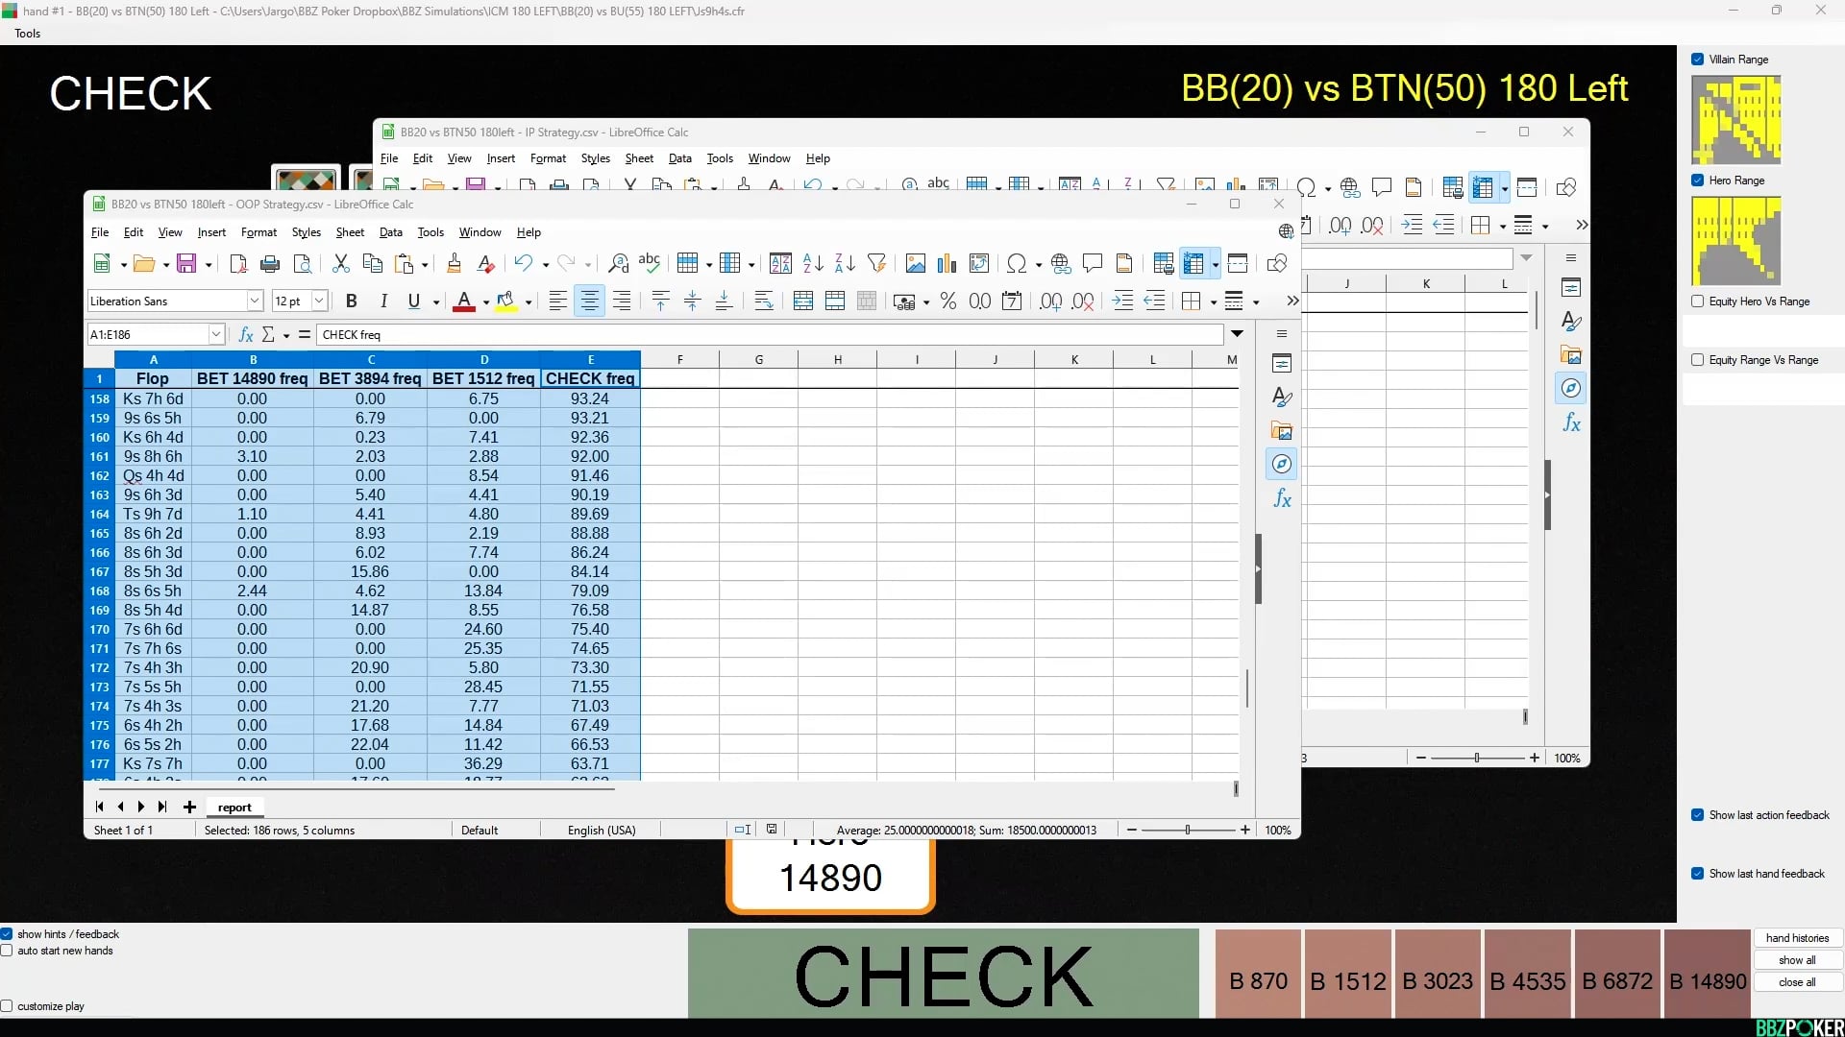1845x1037 pixels.
Task: Open Find and Replace
Action: [x=618, y=263]
